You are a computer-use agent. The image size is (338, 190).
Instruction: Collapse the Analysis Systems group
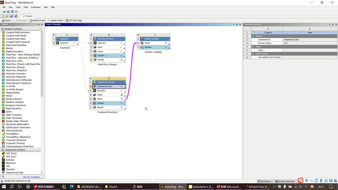click(2, 29)
